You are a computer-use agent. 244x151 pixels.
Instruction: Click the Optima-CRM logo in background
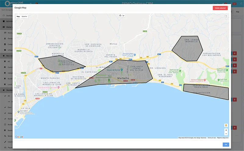point(14,3)
